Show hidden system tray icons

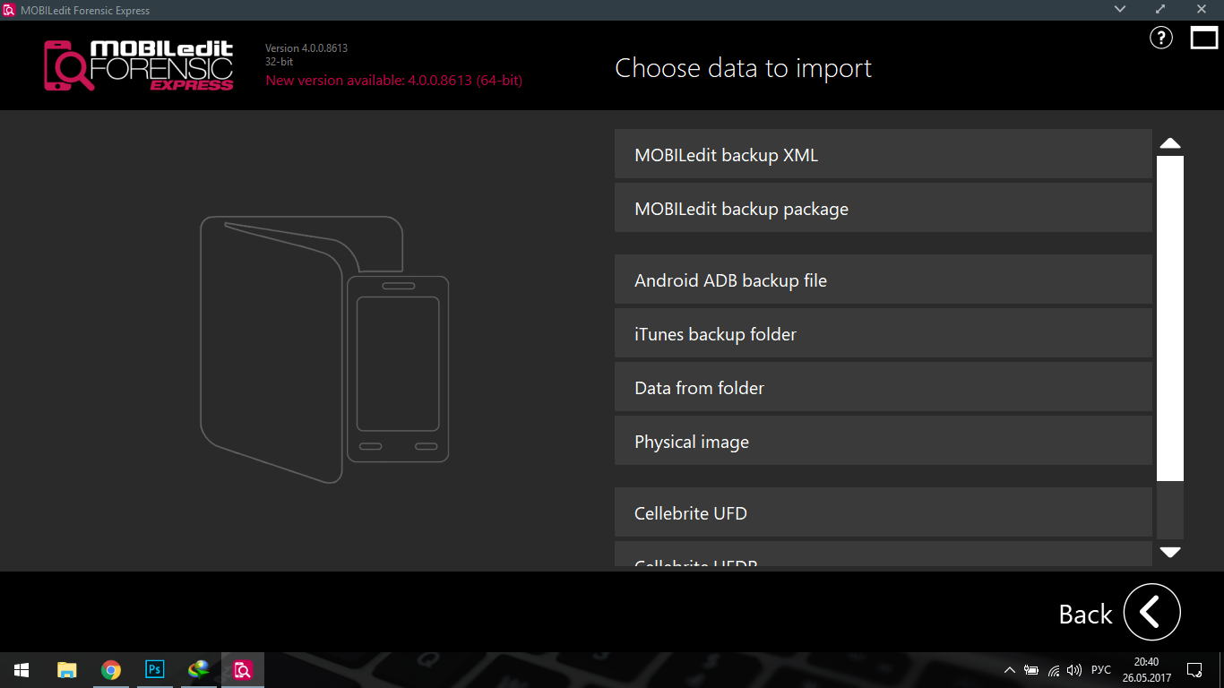(x=1010, y=670)
